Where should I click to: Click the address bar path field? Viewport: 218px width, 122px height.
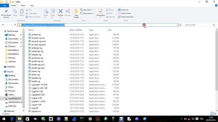click(98, 25)
